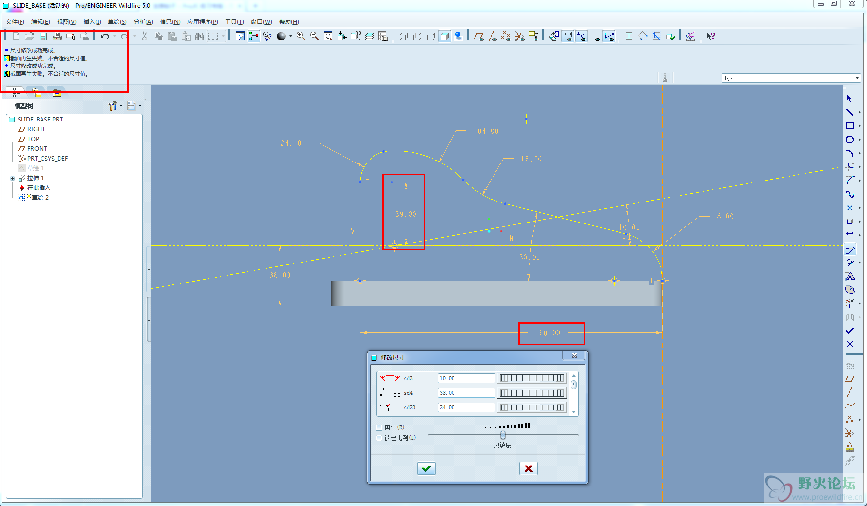
Task: Expand Arc tool flyout arrow
Action: tap(859, 153)
